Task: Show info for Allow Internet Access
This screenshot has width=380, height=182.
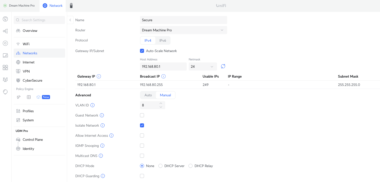Action: coord(111,135)
